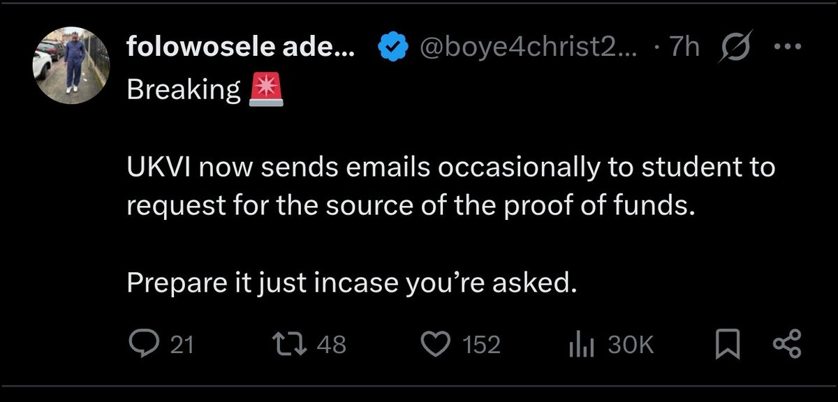Tap the 152 likes count
Screen dimensions: 838x402
pos(482,345)
